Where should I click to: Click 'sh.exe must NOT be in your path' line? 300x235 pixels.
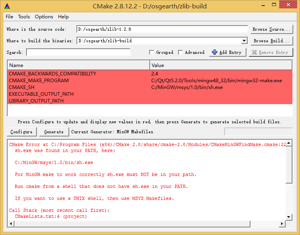[x=106, y=174]
